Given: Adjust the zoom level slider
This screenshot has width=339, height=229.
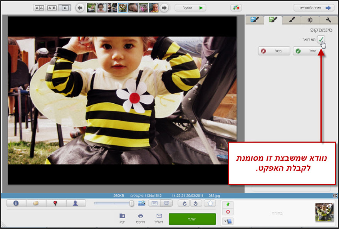Looking at the screenshot, I should (131, 203).
